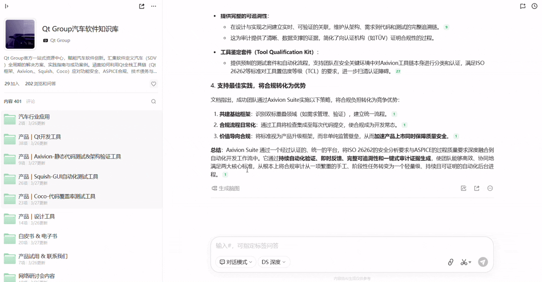Share the answer using share icon
The image size is (542, 282).
click(477, 188)
